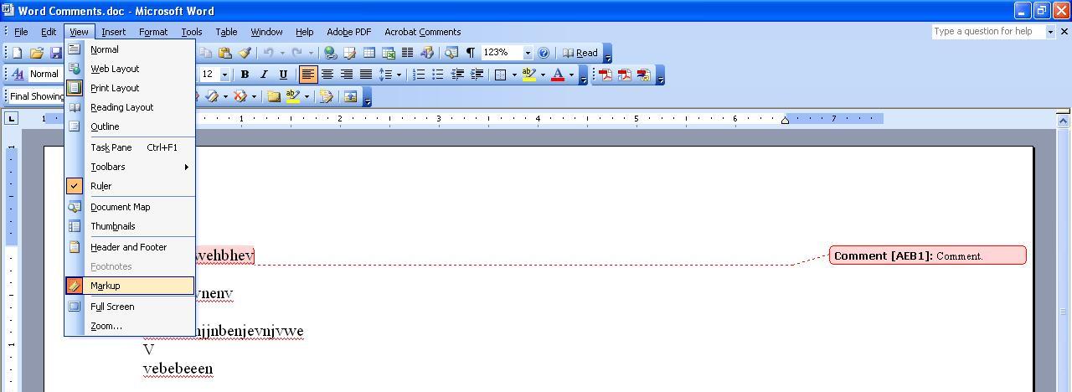The height and width of the screenshot is (392, 1072).
Task: Toggle the Track Changes icon
Action: pyautogui.click(x=327, y=96)
